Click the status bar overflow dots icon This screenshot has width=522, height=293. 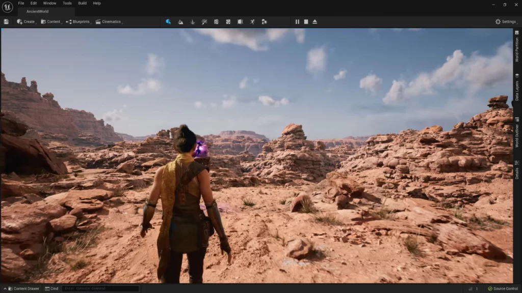(477, 288)
